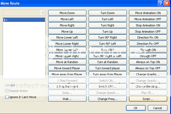Open the Change Freq dialog
Viewport: 171px width, 114px height.
tap(107, 99)
